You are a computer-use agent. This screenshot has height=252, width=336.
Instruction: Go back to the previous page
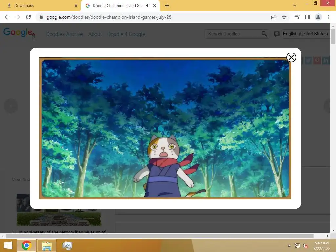(7, 17)
